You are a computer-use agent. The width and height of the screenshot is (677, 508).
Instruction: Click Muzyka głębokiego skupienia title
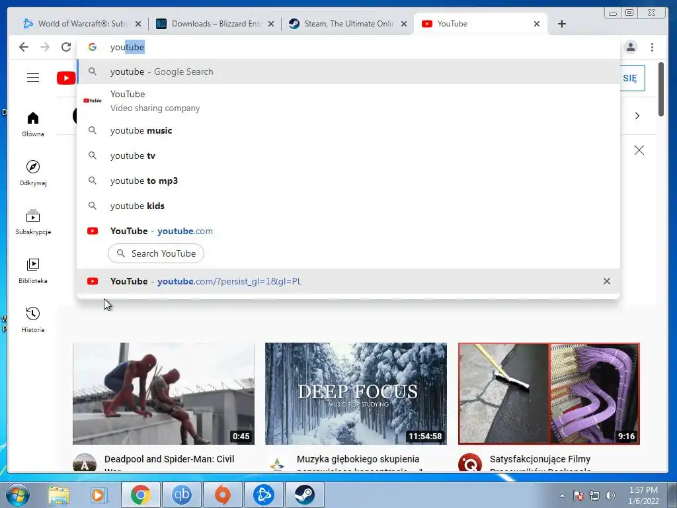[358, 459]
